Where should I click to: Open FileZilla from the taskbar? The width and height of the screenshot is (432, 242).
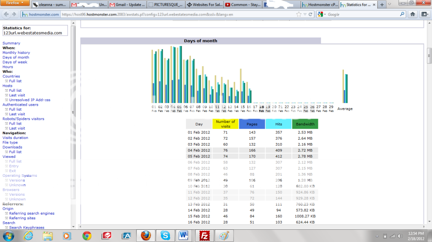(204, 236)
